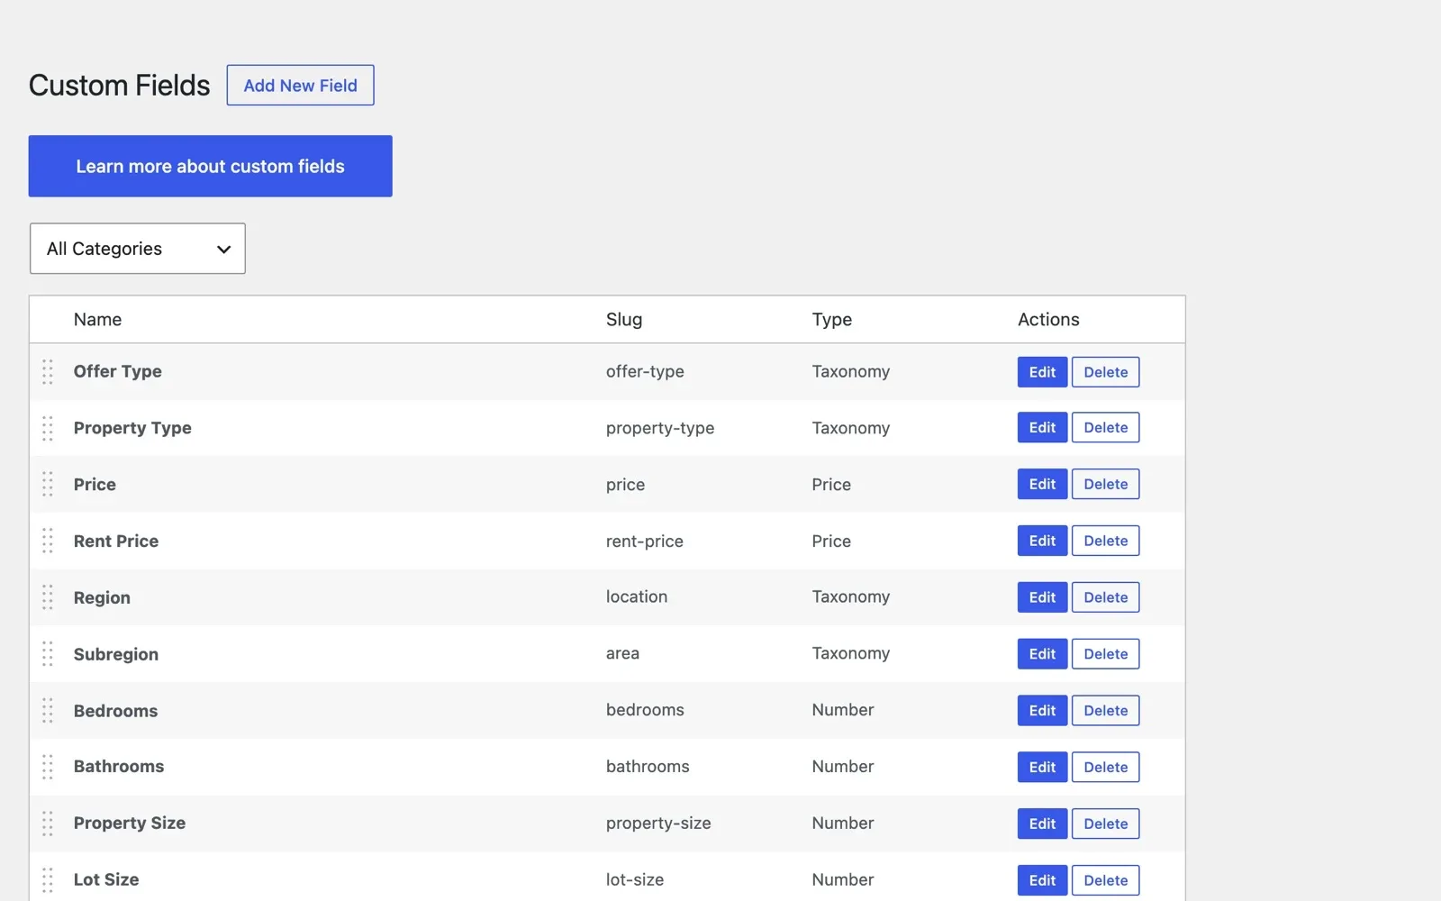Delete the Bathrooms field
Screen dimensions: 1441x901
click(1105, 768)
